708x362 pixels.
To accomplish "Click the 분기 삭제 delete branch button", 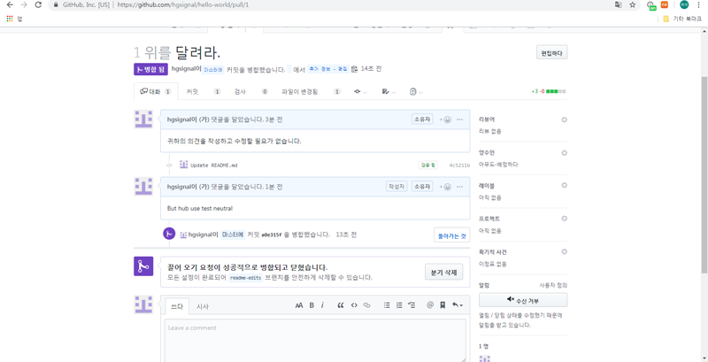I will click(x=444, y=273).
